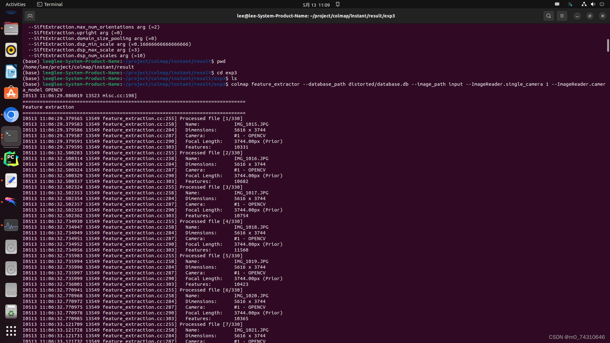610x343 pixels.
Task: Open the SSD drive icon
Action: (x=11, y=290)
